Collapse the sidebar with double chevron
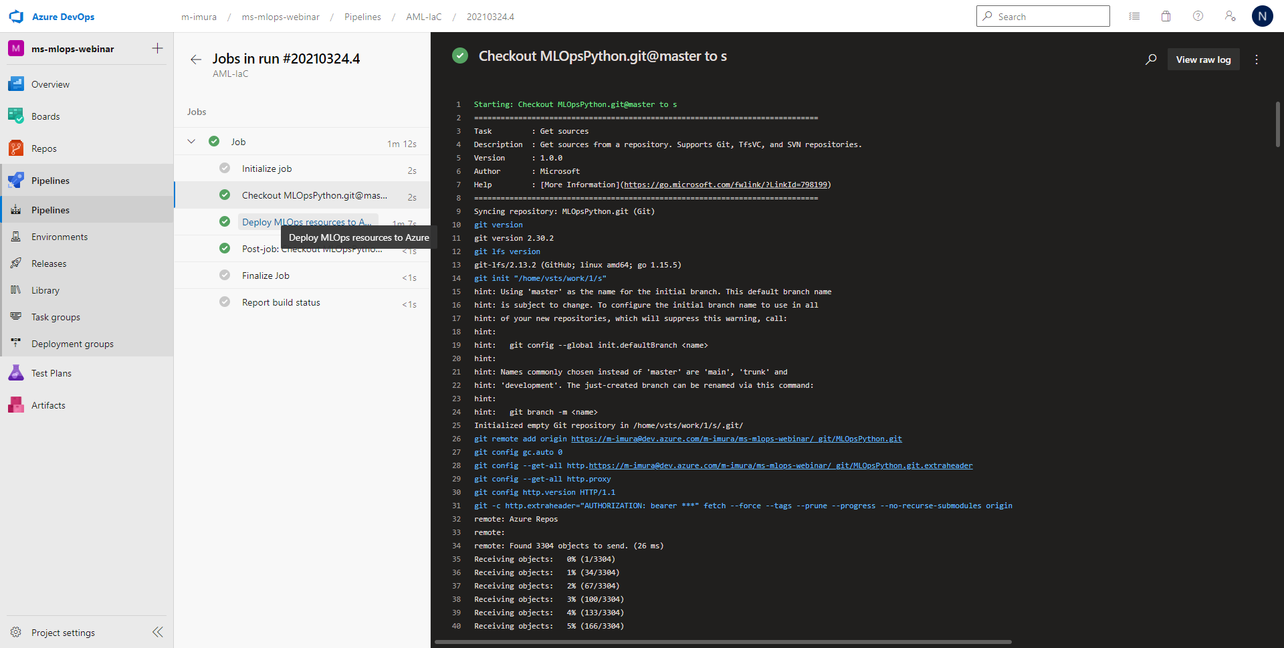Screen dimensions: 1284x648 (158, 632)
